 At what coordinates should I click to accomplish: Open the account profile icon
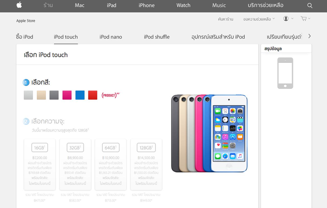click(x=286, y=18)
